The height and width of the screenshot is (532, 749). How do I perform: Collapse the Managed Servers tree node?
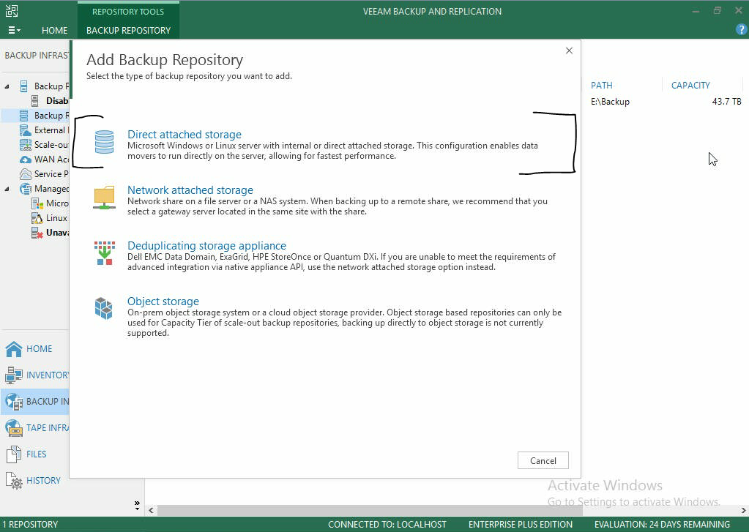point(7,189)
